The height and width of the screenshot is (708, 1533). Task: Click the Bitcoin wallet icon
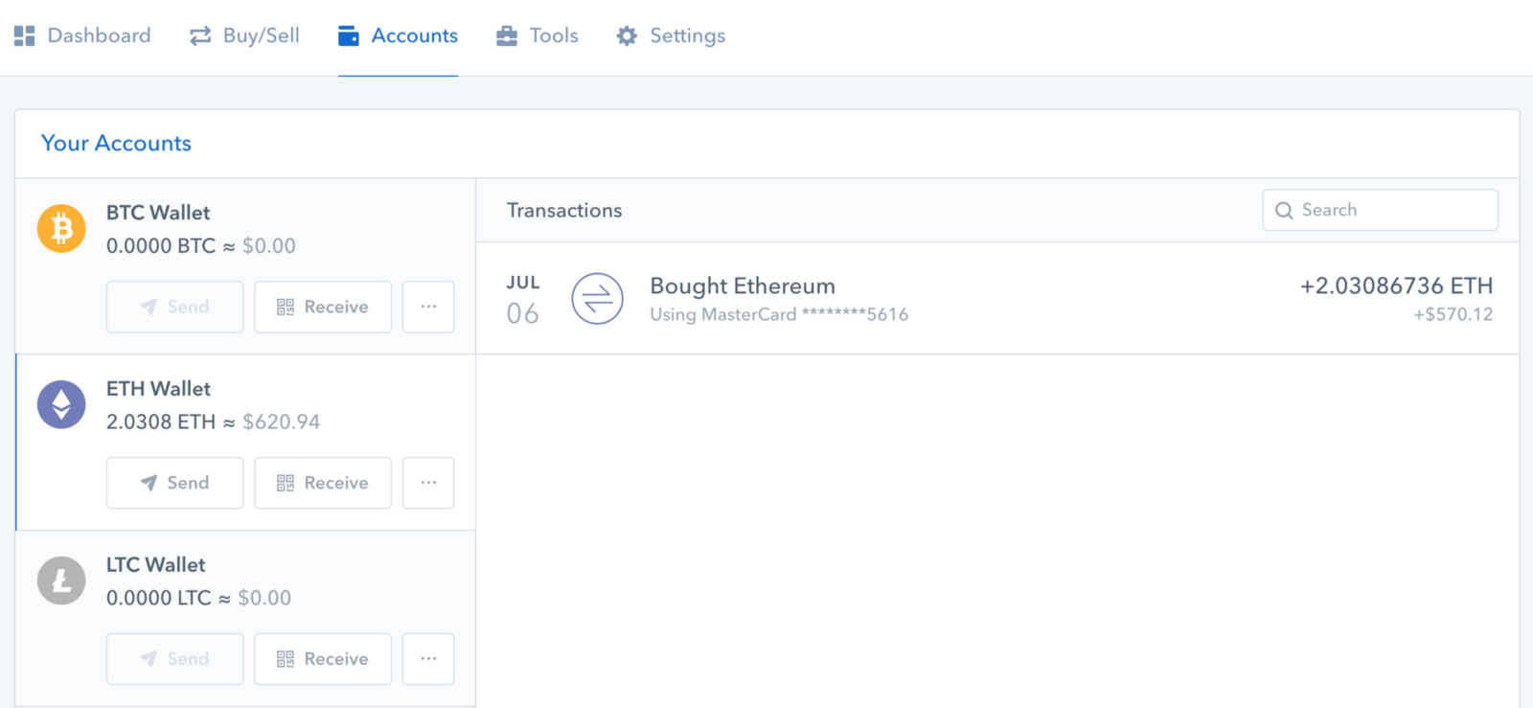point(61,229)
